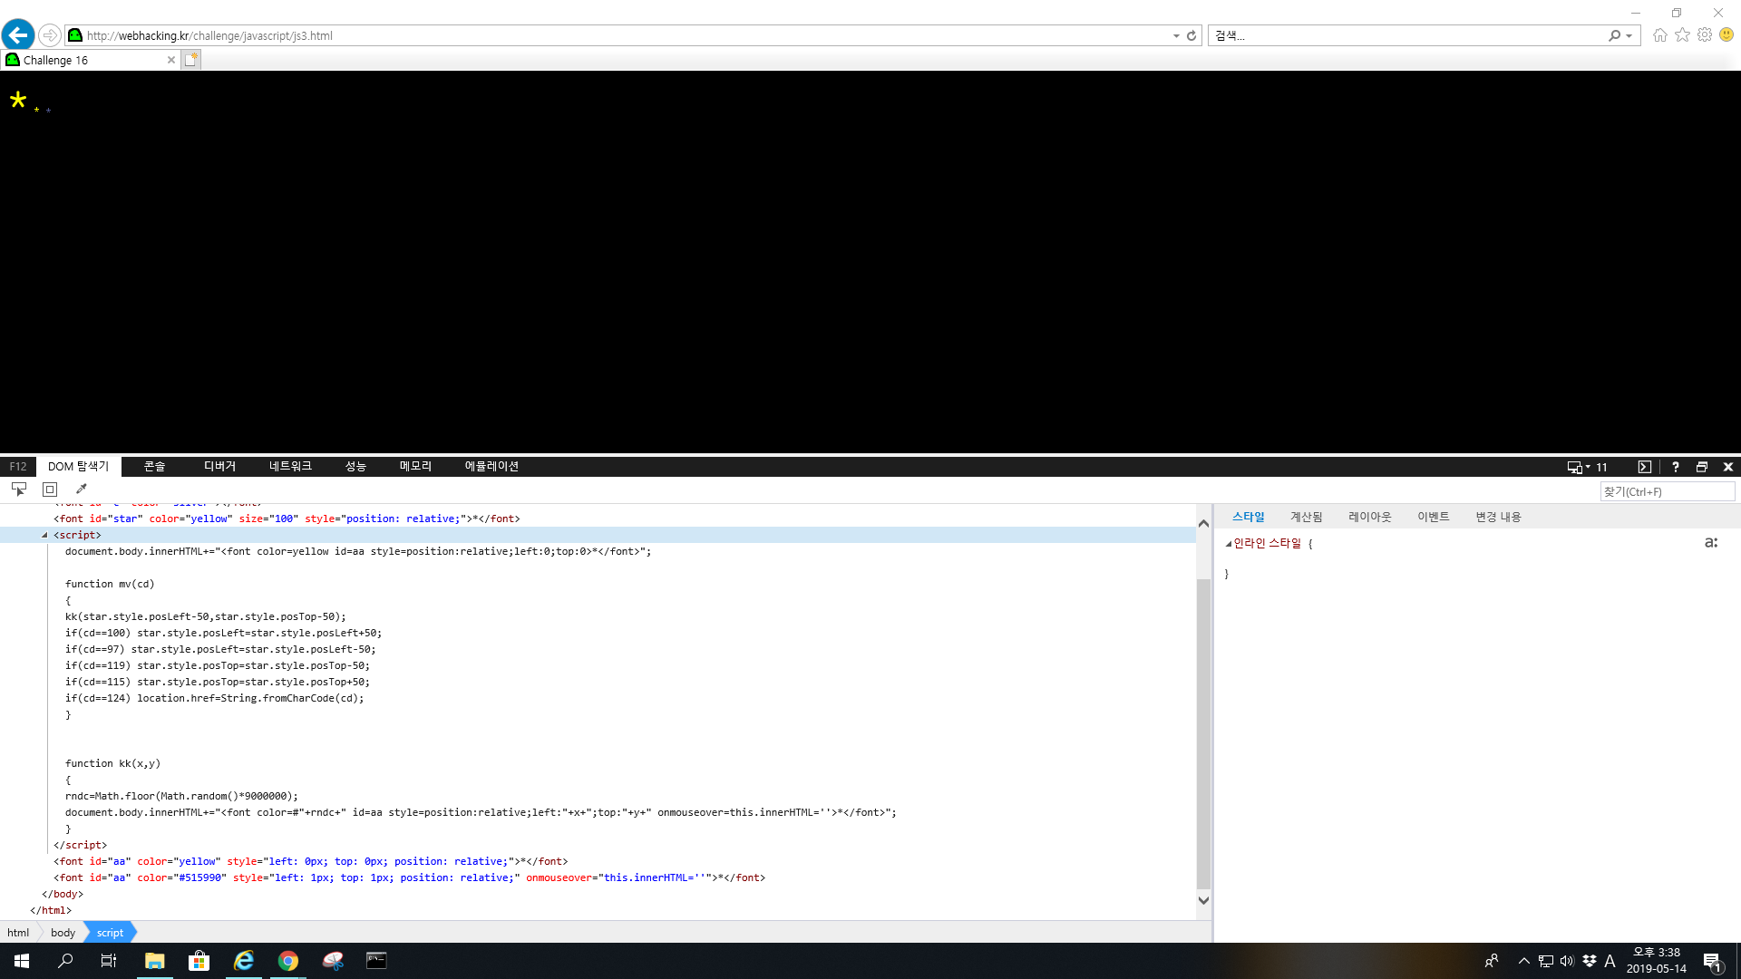Open the 계산됨 computed tab
Viewport: 1741px width, 979px height.
(1306, 517)
